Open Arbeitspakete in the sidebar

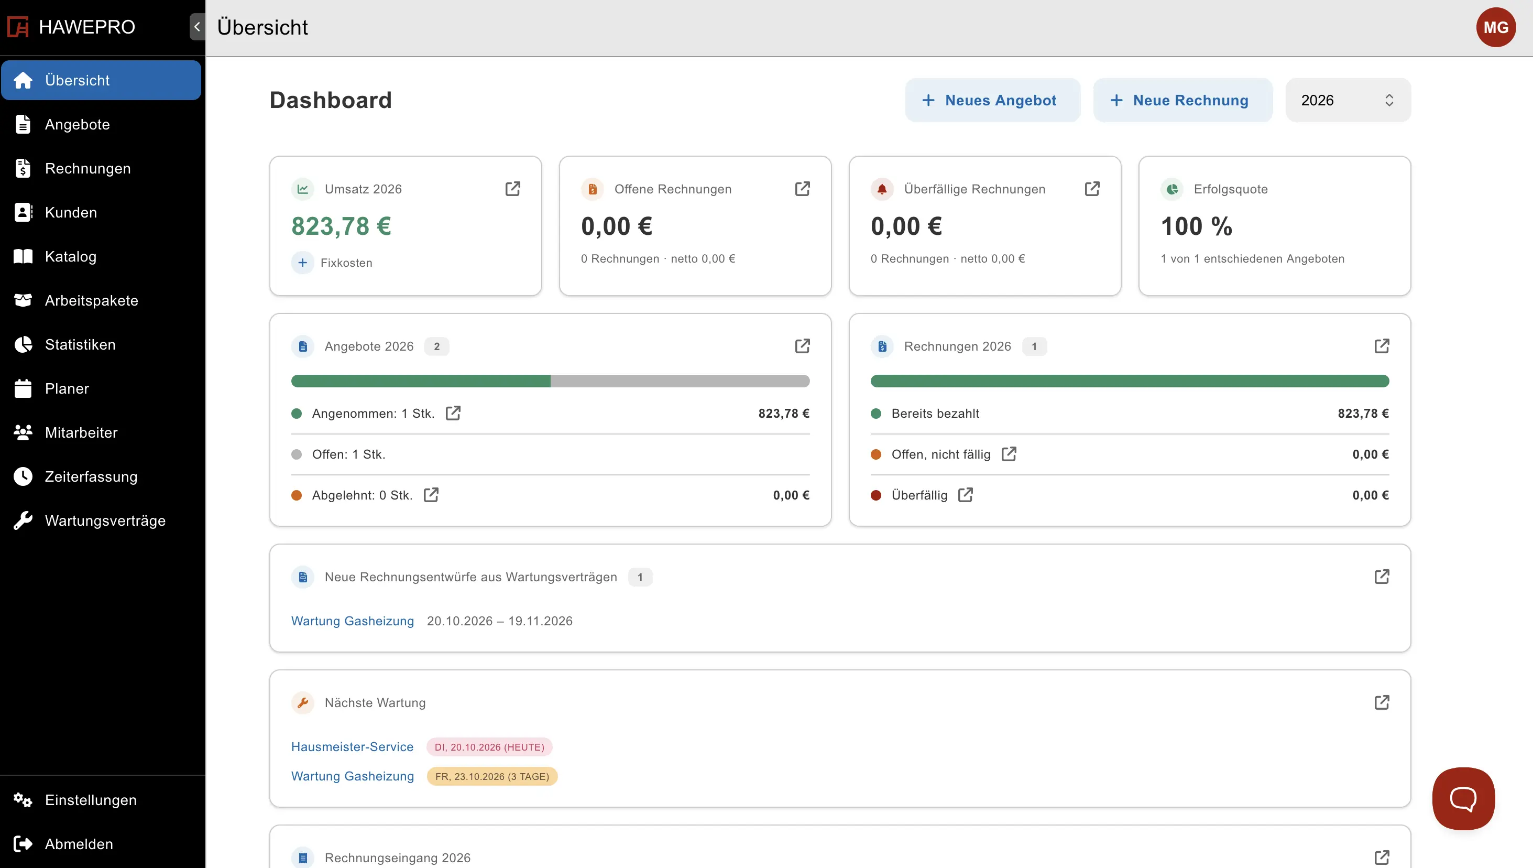101,300
